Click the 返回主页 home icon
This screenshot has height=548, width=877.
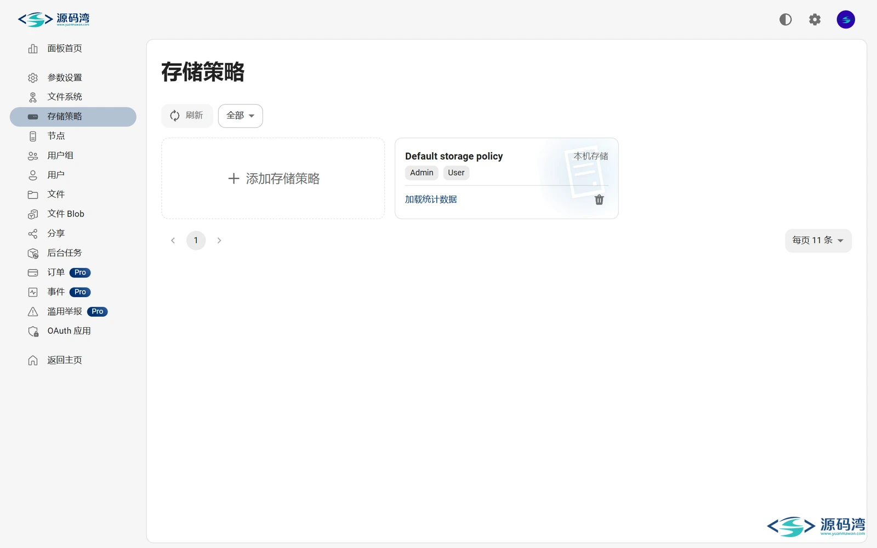(x=33, y=361)
